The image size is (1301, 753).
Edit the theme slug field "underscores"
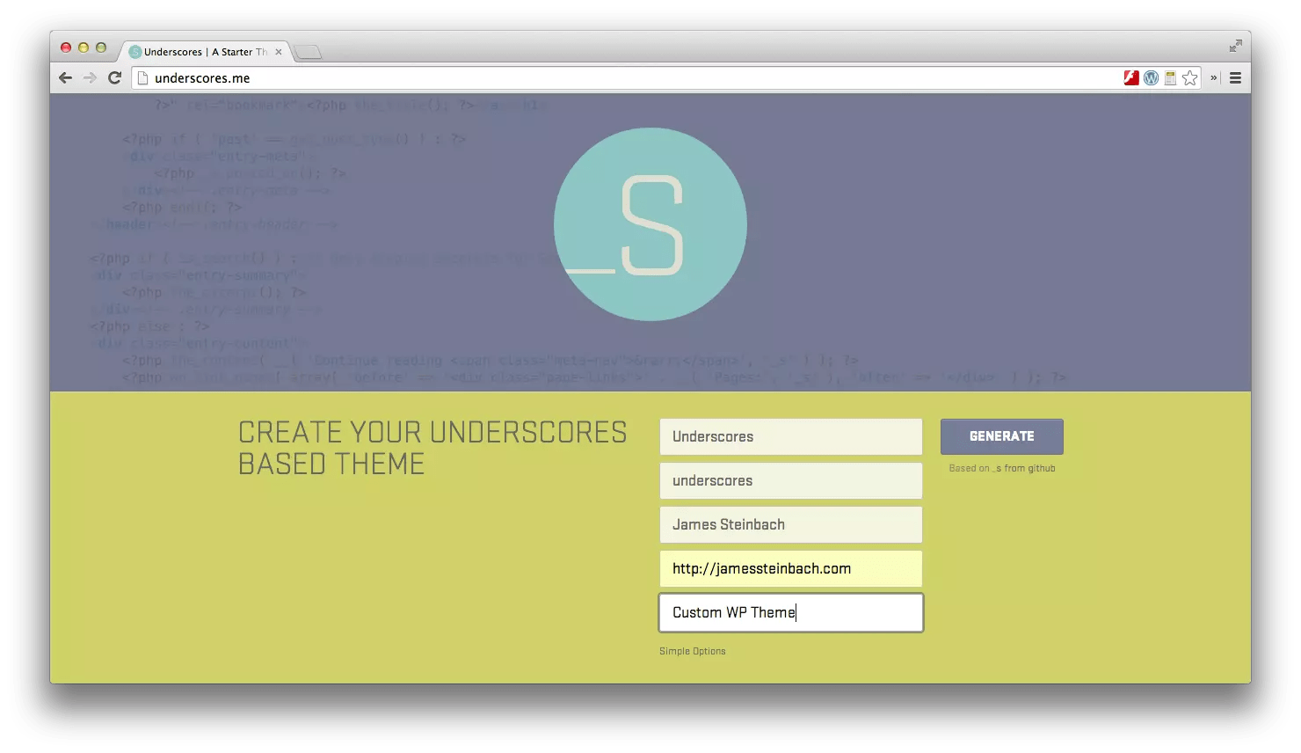(x=791, y=481)
